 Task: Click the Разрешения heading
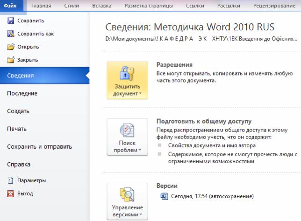click(x=174, y=65)
